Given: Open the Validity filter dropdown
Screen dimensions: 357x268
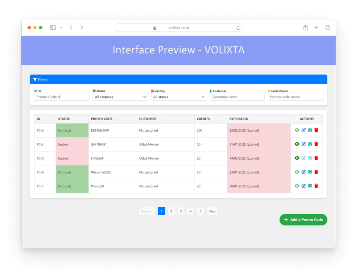Looking at the screenshot, I should coord(178,97).
